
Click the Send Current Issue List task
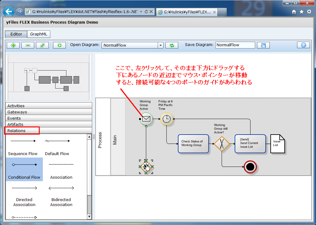(x=250, y=144)
